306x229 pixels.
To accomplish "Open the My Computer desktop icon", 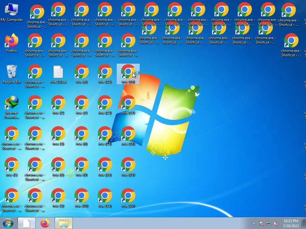I will (12, 12).
